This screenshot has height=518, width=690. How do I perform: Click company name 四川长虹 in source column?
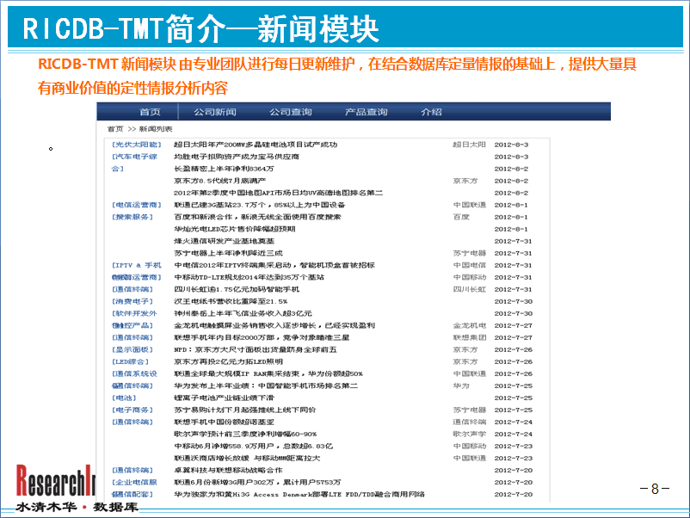[469, 289]
